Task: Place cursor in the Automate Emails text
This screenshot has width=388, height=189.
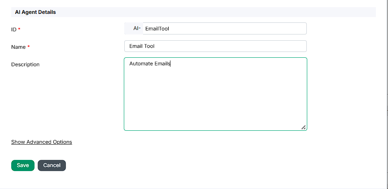Action: click(150, 64)
